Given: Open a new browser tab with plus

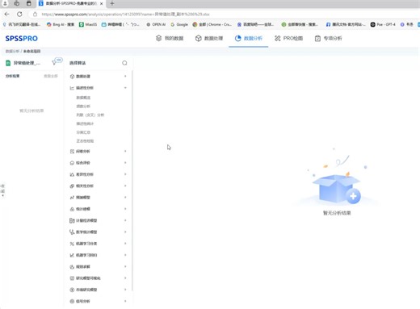Looking at the screenshot, I should 112,3.
